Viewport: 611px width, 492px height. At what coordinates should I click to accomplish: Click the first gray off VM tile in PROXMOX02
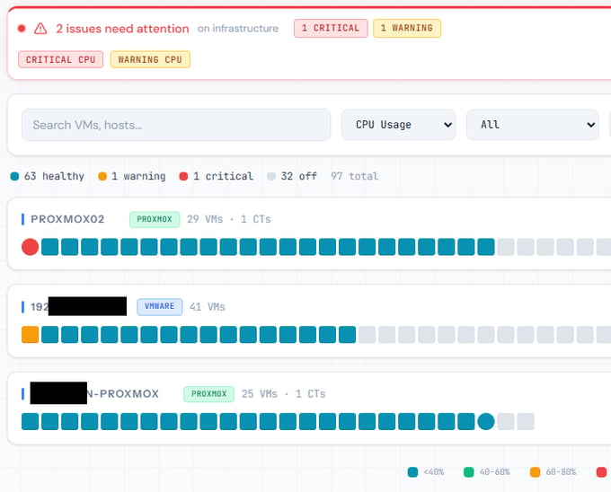[506, 247]
